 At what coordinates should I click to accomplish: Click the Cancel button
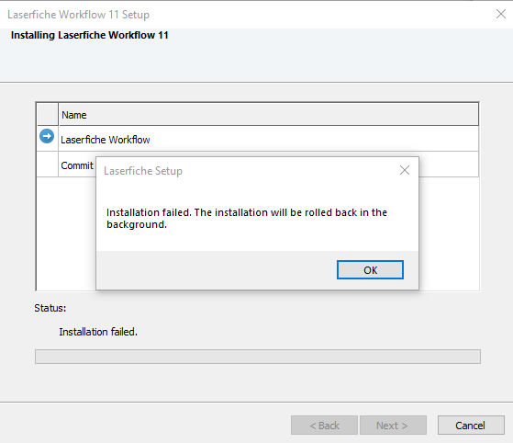point(471,426)
